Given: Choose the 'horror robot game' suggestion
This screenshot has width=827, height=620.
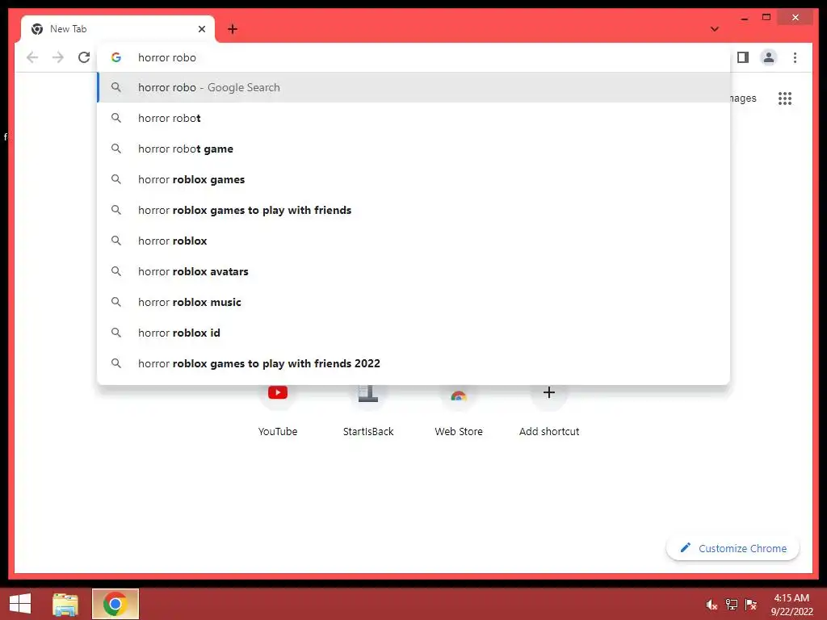Looking at the screenshot, I should pos(413,149).
